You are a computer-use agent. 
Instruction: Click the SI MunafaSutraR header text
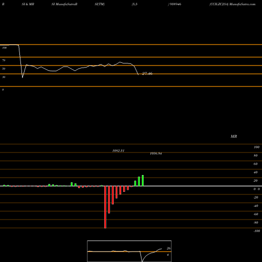coord(64,4)
